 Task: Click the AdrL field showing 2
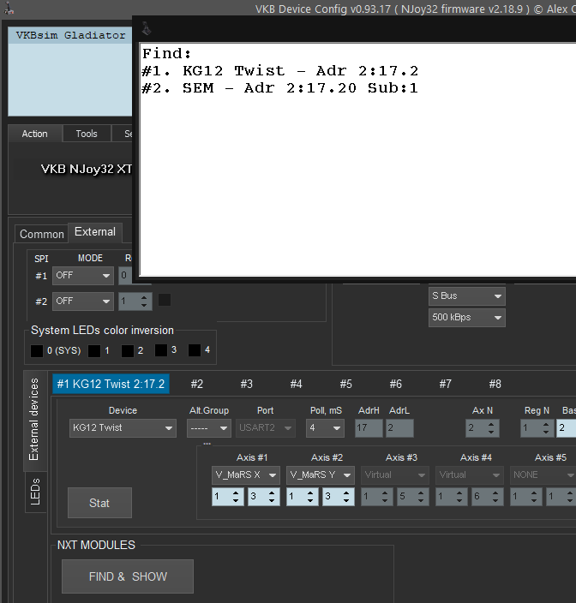point(399,428)
